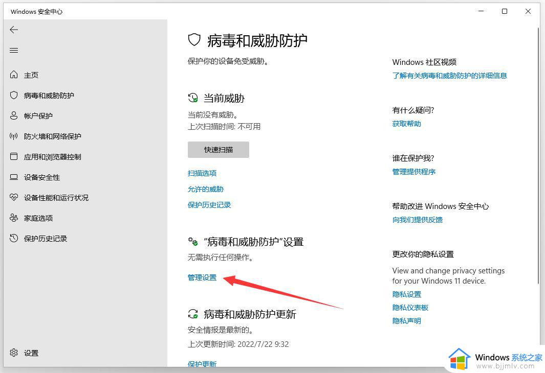Click the 无需执行任何操作。 text
This screenshot has width=545, height=373.
coord(220,257)
